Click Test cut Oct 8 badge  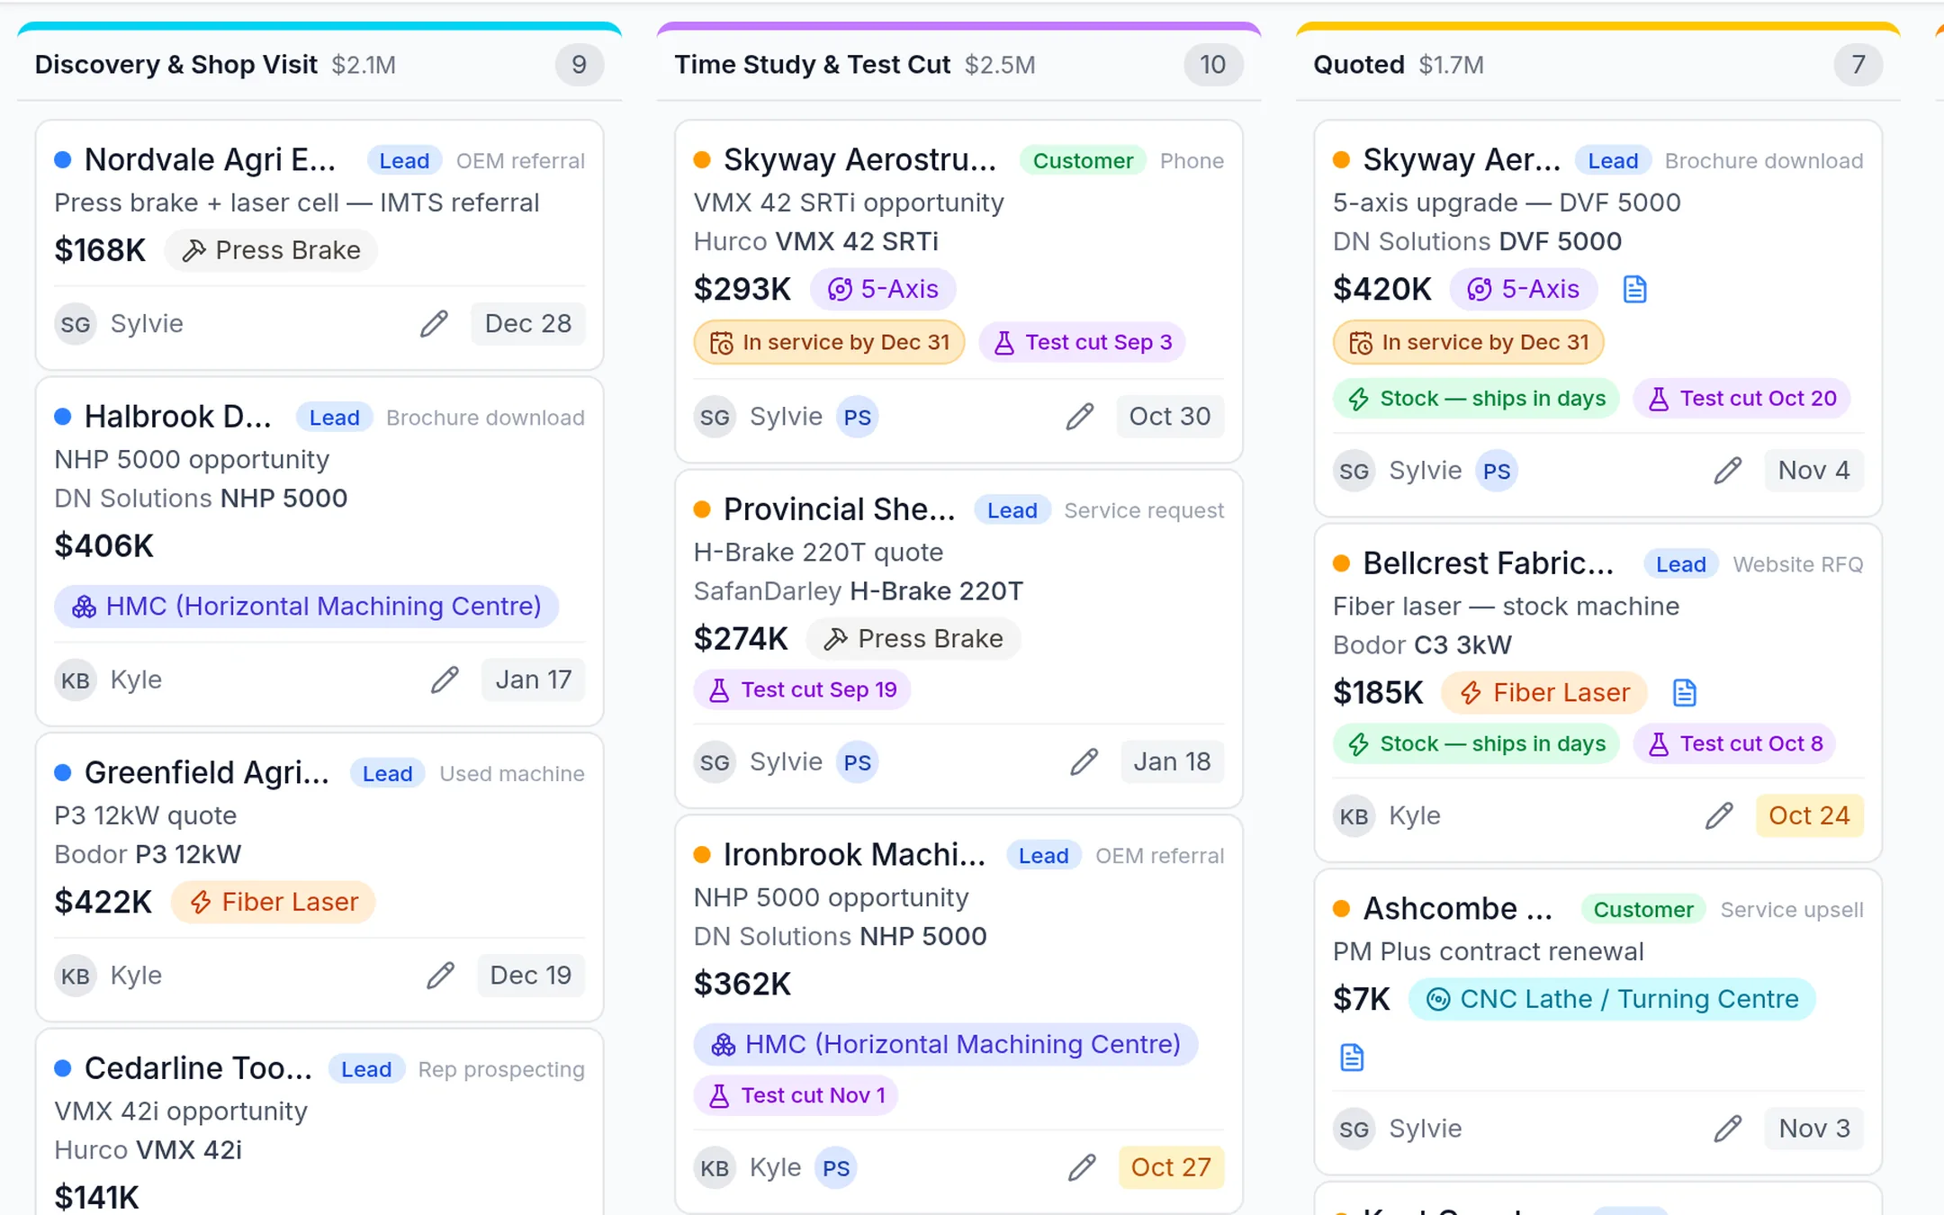coord(1735,743)
